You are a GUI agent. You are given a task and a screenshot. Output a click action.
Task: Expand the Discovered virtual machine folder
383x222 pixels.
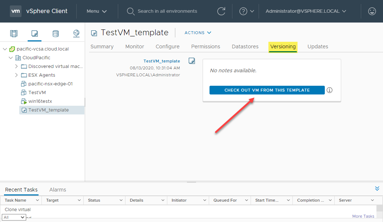(16, 66)
